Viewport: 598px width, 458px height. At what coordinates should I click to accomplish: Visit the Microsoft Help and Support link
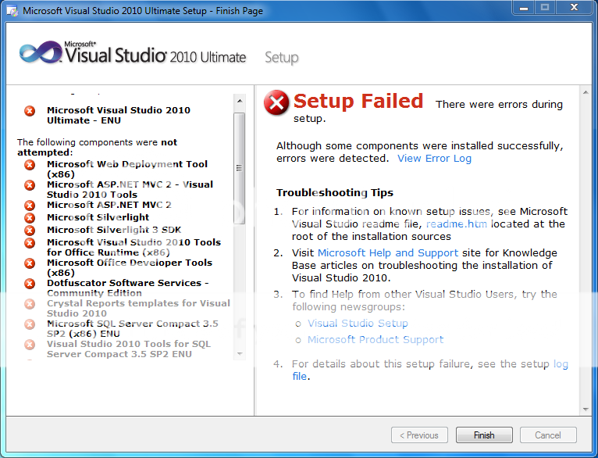388,253
